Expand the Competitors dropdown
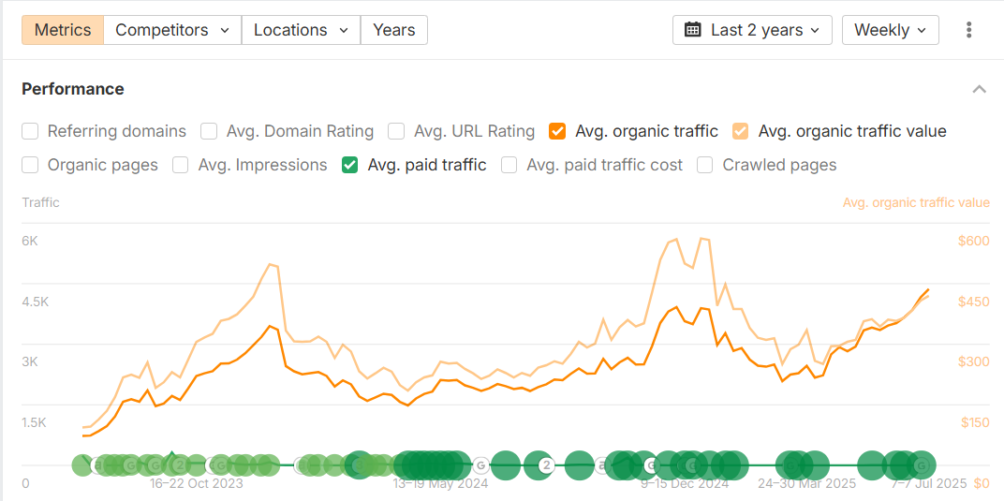 click(x=172, y=30)
